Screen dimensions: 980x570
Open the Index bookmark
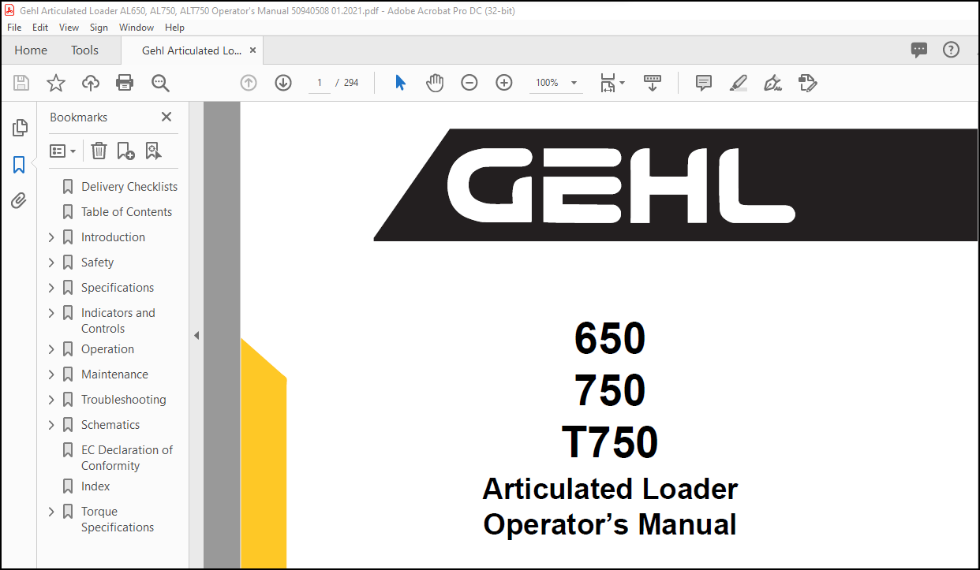(95, 486)
